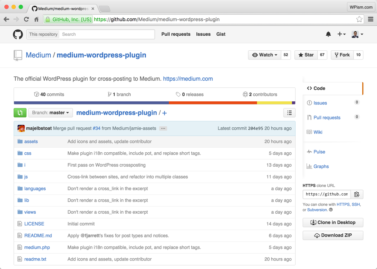Open Chrome hamburger menu

(371, 19)
